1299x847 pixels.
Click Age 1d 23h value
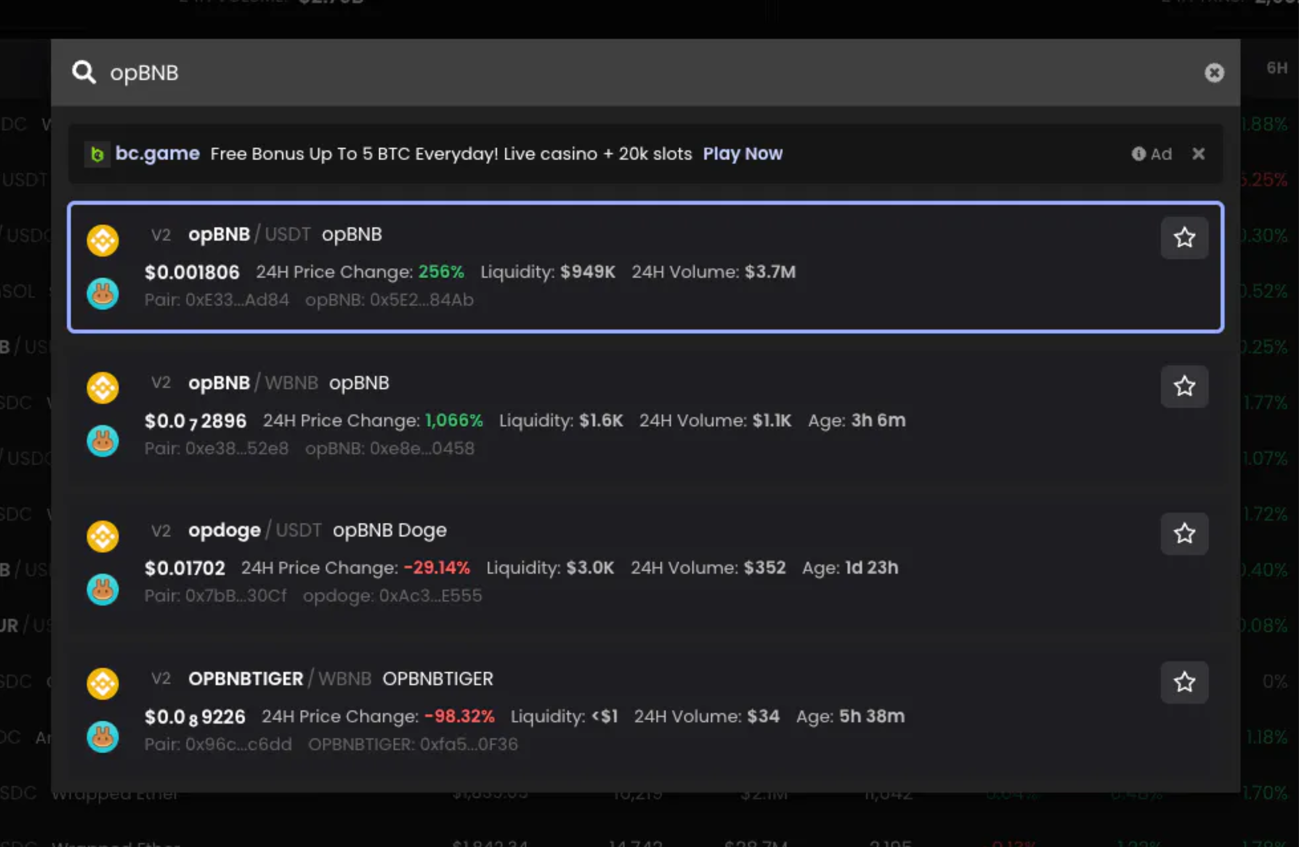pos(872,568)
